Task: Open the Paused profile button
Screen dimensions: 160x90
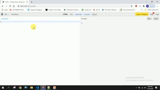Action: (x=150, y=6)
